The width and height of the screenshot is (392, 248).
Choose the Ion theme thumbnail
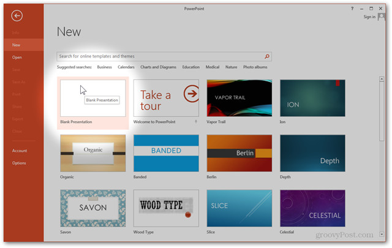tap(312, 98)
